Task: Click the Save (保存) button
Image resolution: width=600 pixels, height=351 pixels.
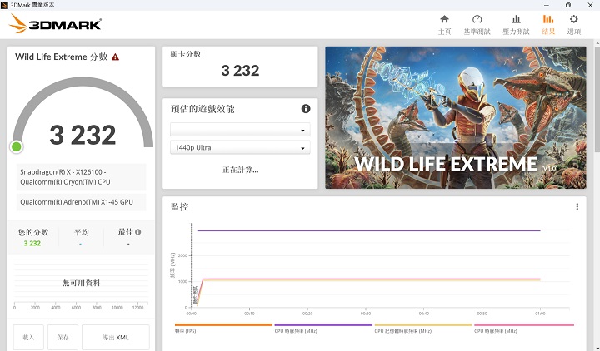Action: coord(62,337)
